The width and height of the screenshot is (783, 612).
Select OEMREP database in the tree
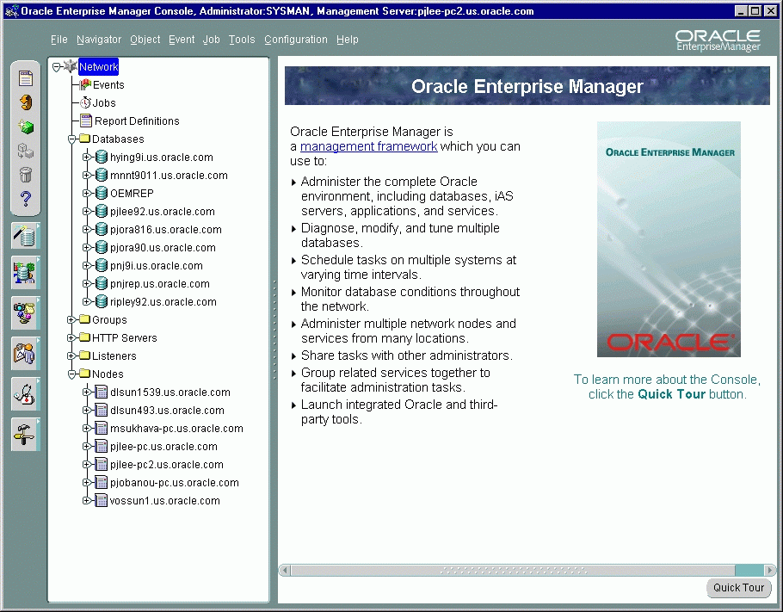[x=132, y=194]
